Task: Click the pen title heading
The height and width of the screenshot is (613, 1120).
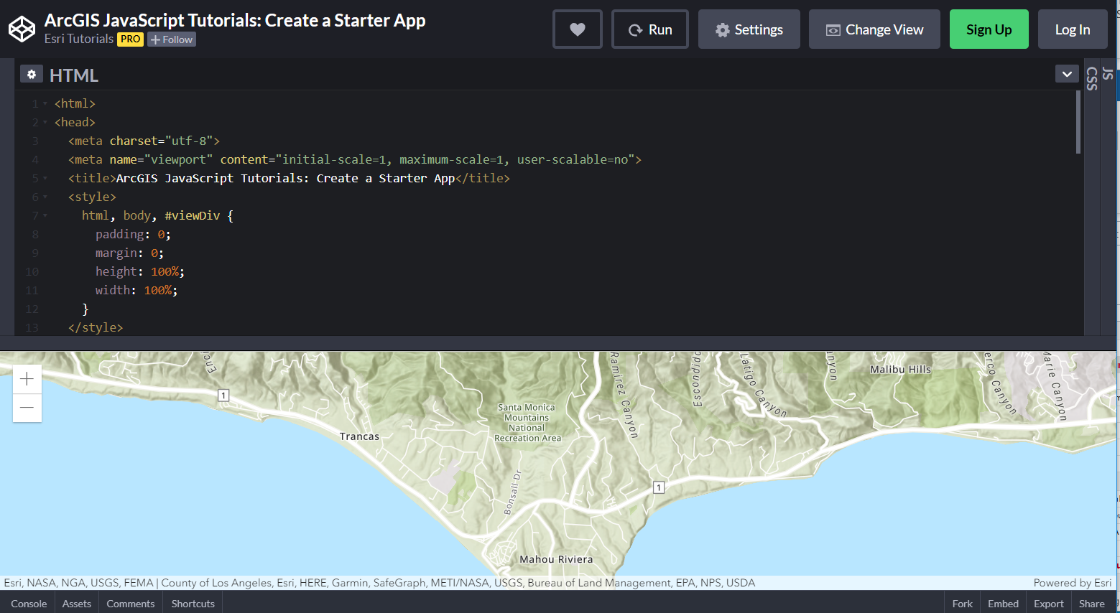Action: (235, 20)
